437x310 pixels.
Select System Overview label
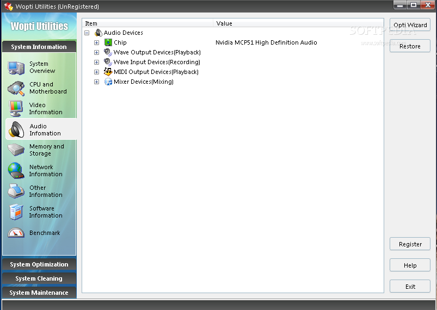click(42, 67)
